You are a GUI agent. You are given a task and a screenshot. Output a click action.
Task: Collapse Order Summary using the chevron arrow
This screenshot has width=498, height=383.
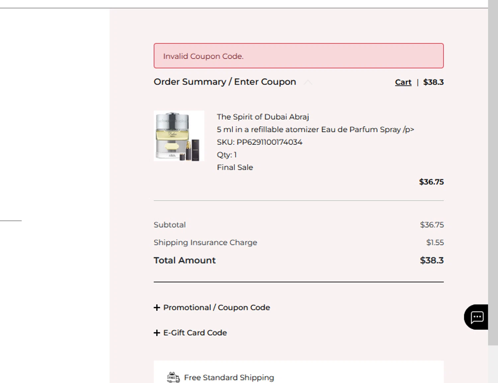coord(308,82)
